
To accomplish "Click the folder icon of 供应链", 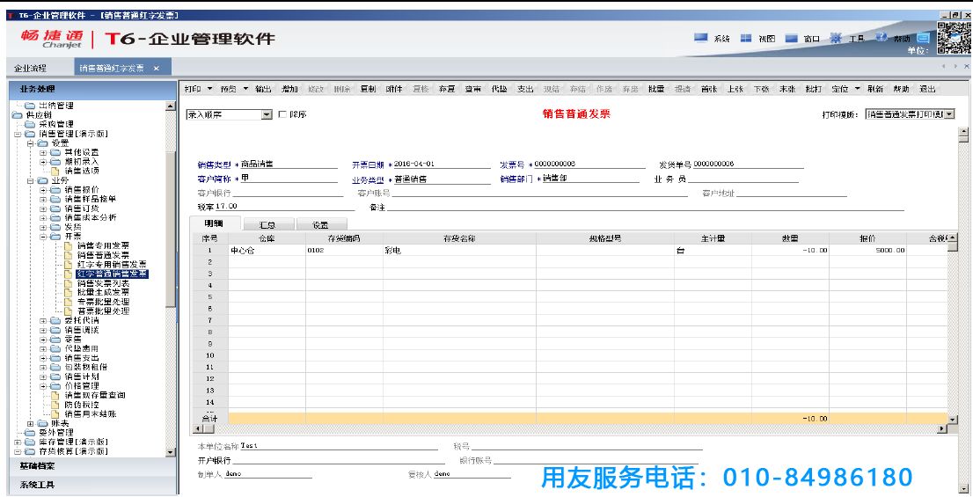I will pos(17,114).
